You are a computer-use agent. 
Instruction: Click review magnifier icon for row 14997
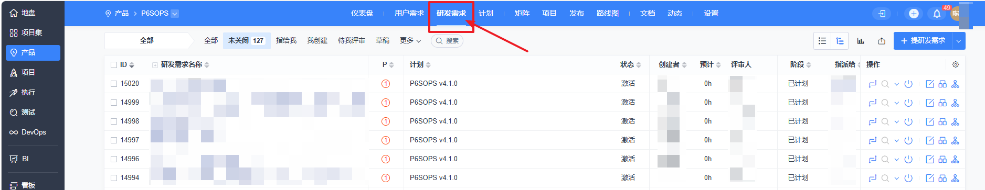[x=885, y=140]
